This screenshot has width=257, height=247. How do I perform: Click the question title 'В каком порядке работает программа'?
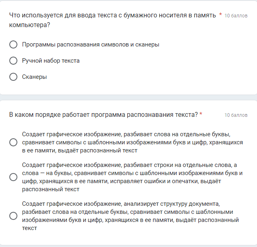tap(103, 115)
